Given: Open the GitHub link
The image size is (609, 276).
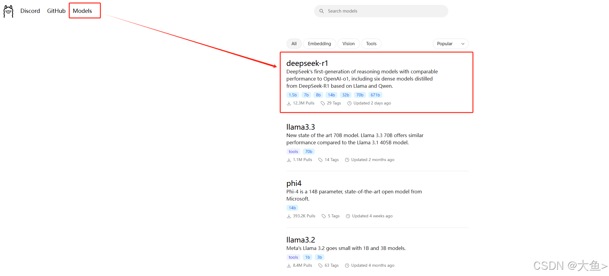Looking at the screenshot, I should pos(56,11).
